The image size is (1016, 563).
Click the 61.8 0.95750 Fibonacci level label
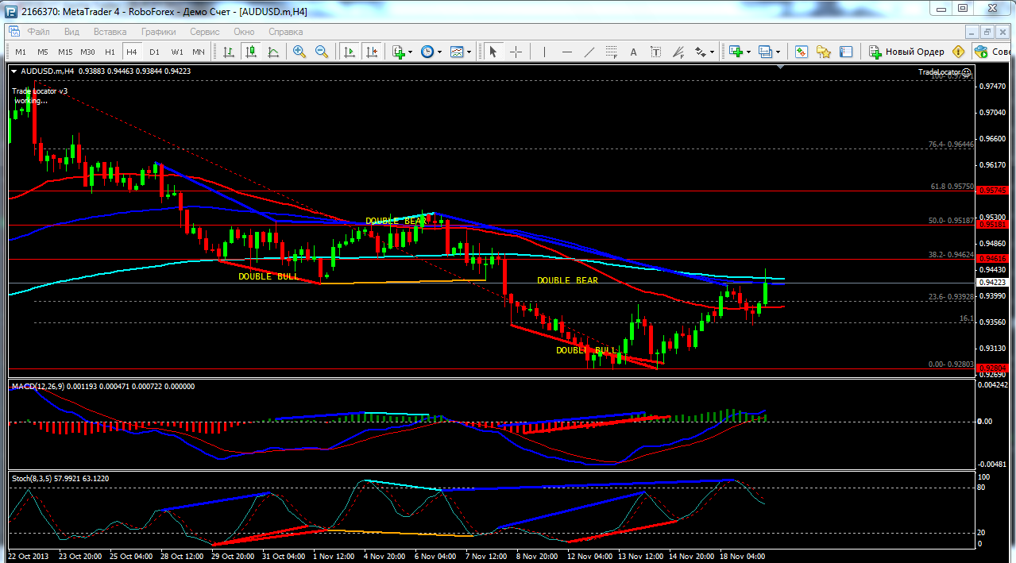click(x=952, y=187)
